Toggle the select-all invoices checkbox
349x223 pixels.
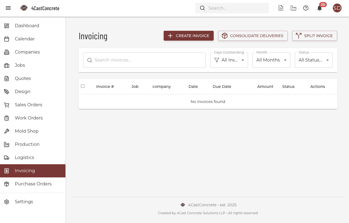click(83, 86)
